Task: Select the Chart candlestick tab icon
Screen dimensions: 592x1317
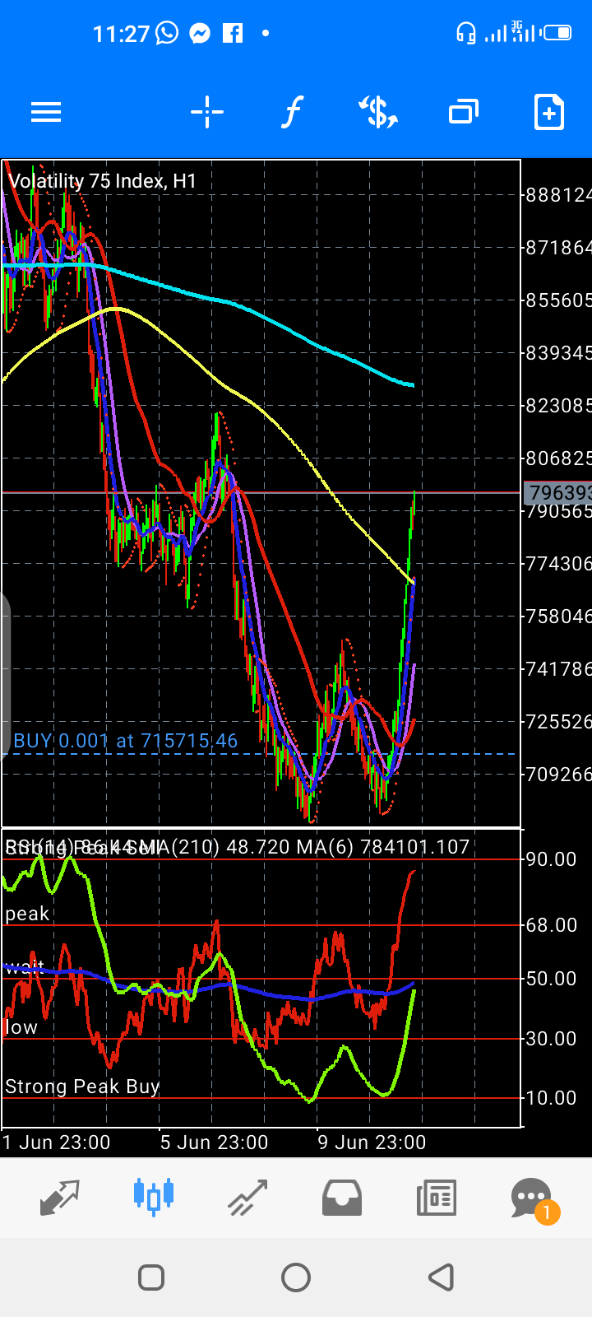Action: pyautogui.click(x=154, y=1197)
